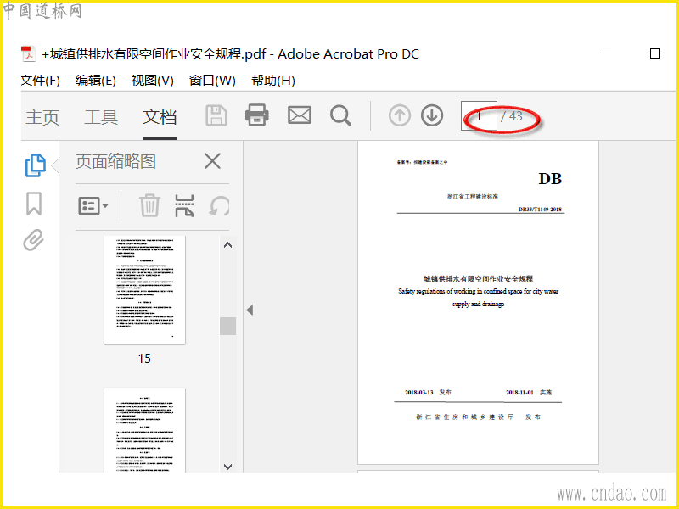
Task: Switch to the 工具 tab
Action: pyautogui.click(x=101, y=117)
